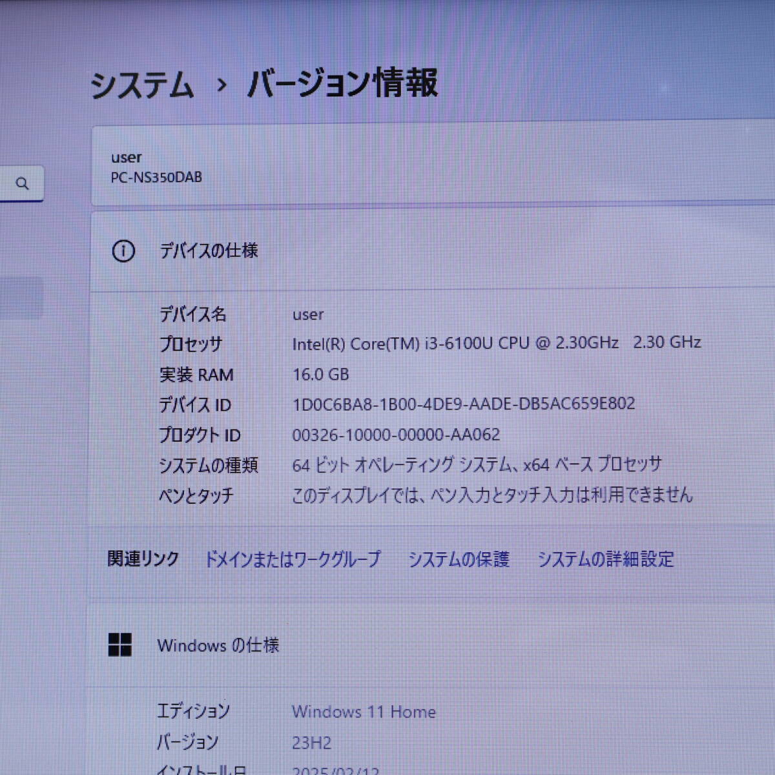Click the search magnifier icon in sidebar
Screen dimensions: 775x775
pos(23,184)
